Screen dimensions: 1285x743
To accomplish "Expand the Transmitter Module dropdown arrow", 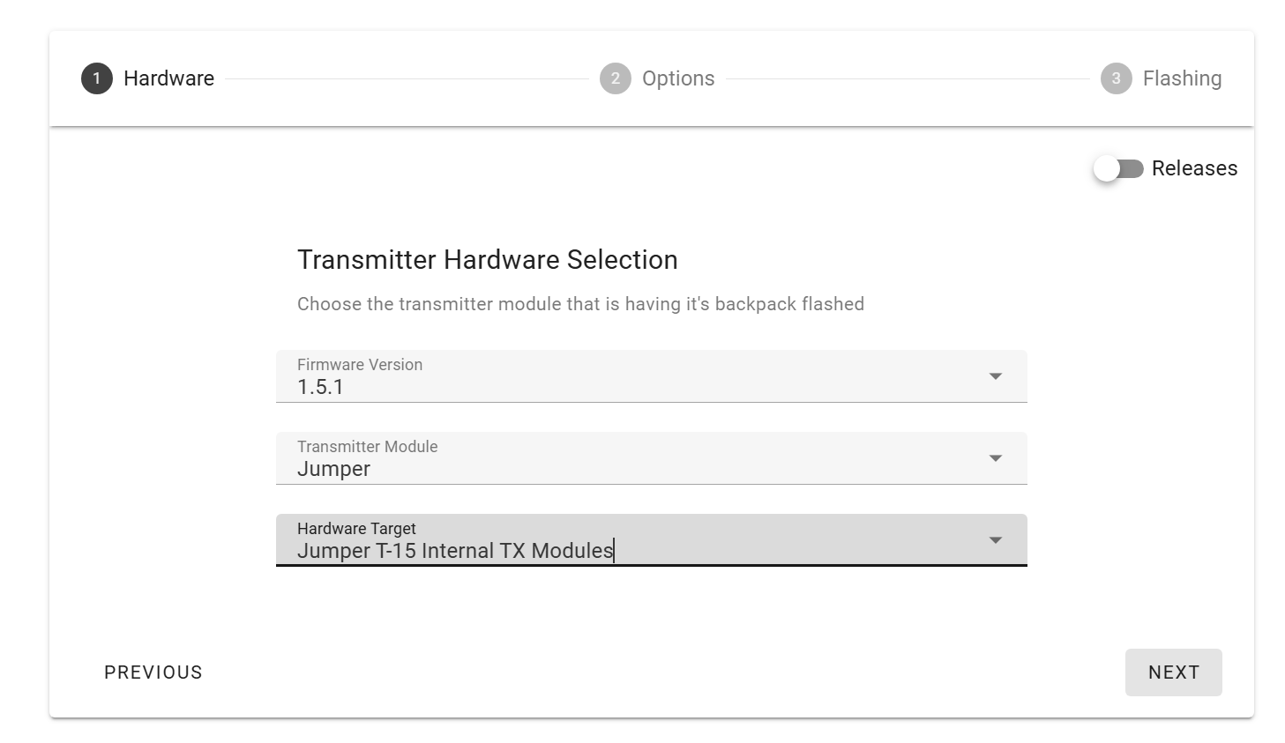I will [x=996, y=458].
